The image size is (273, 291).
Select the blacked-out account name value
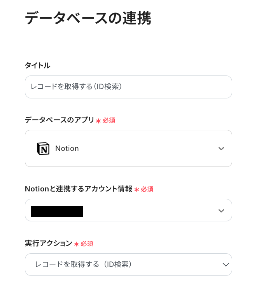57,211
